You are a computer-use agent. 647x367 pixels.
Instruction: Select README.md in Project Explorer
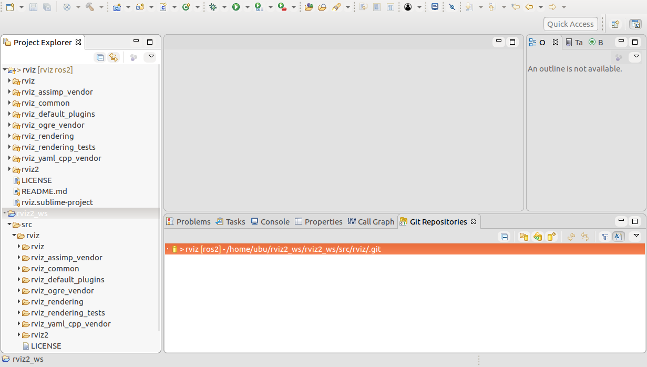pos(44,191)
